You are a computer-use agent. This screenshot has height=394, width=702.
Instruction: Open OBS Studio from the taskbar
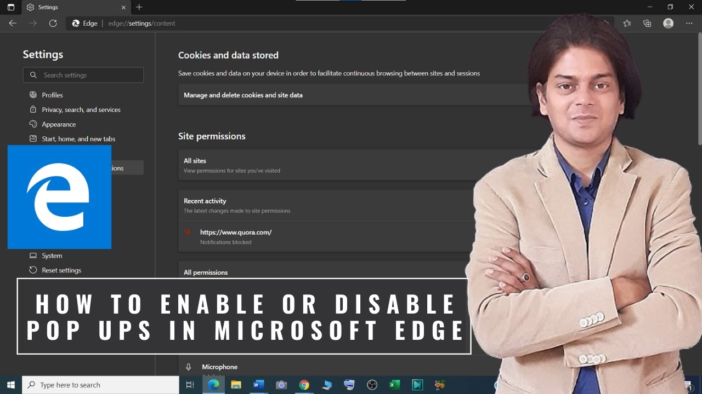tap(372, 385)
